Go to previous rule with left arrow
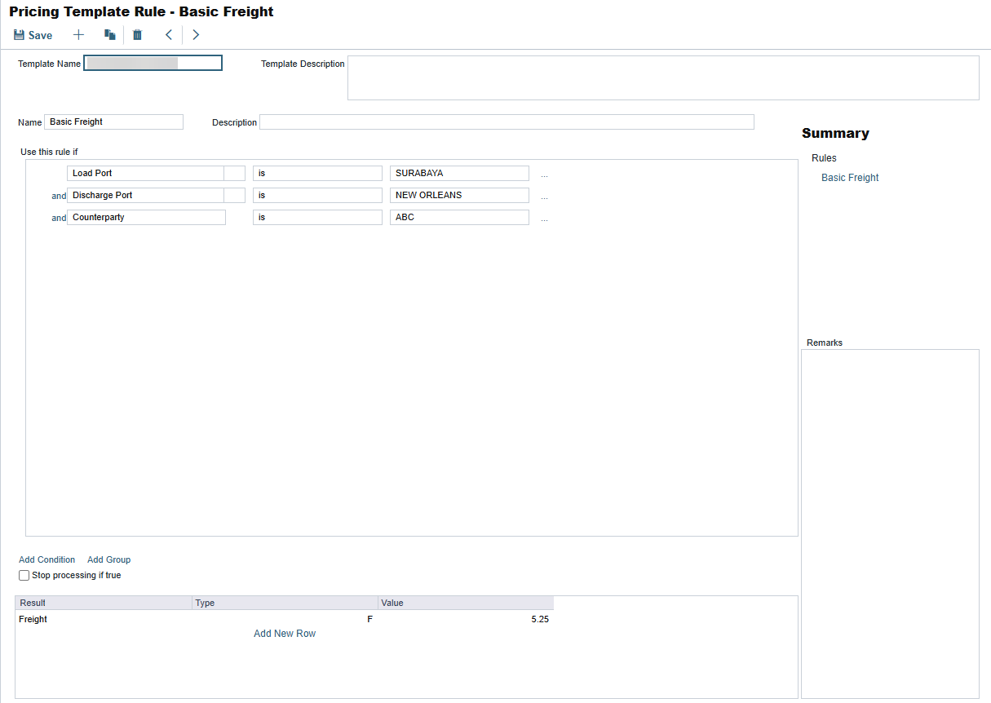 point(169,35)
